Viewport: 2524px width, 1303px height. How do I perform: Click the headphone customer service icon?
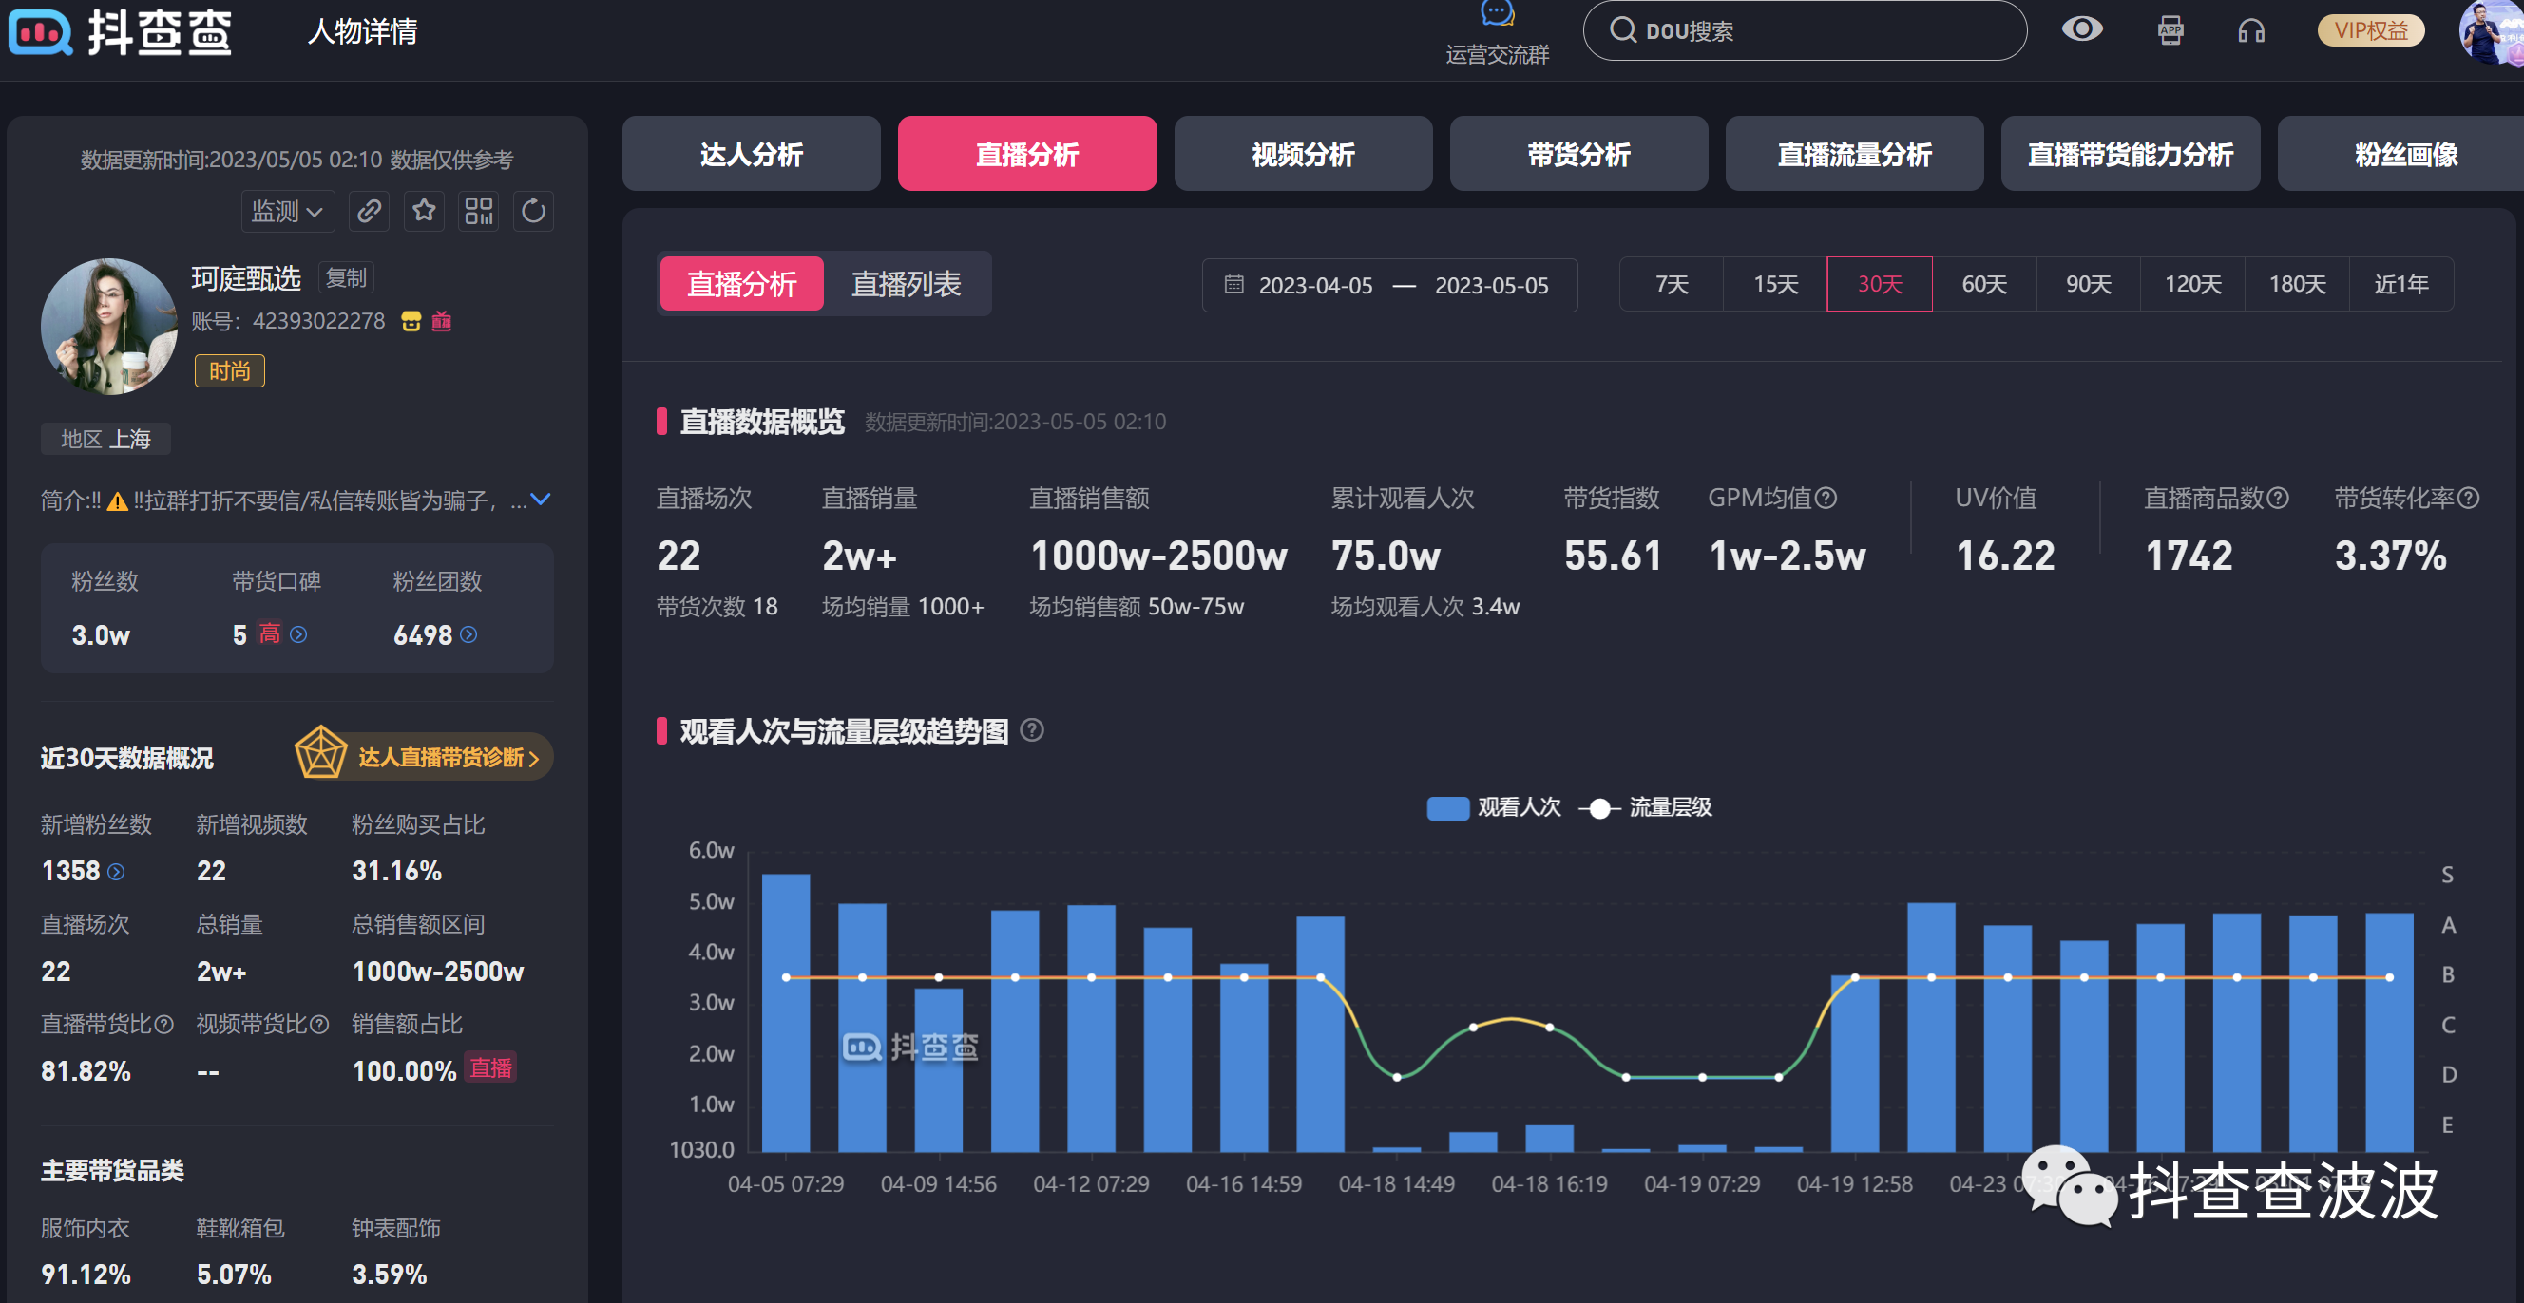(x=2250, y=30)
